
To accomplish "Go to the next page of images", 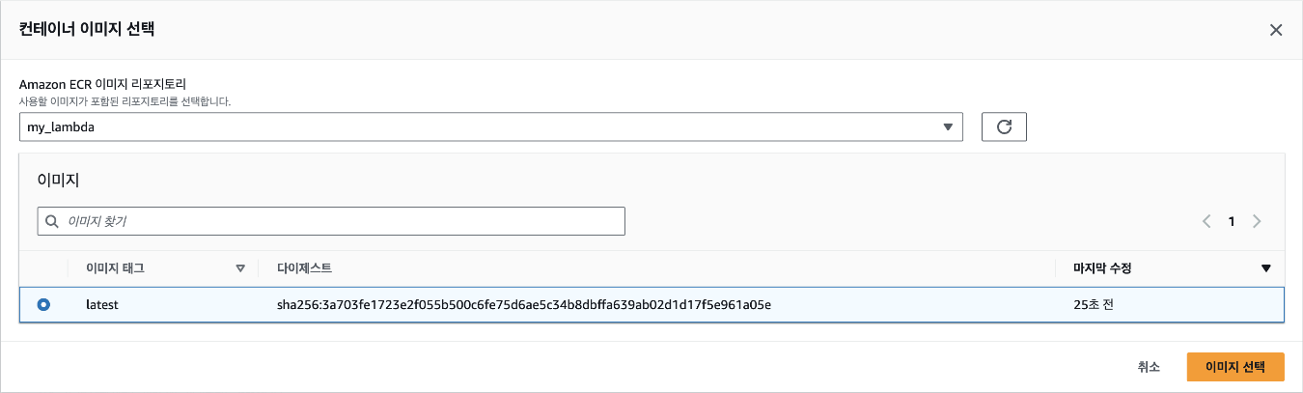I will coord(1257,221).
